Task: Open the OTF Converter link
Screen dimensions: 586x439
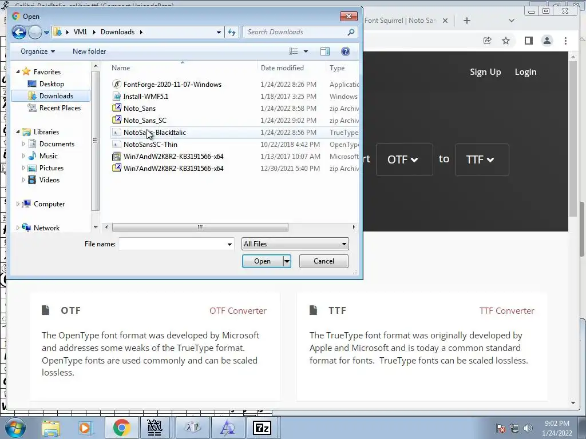Action: tap(237, 310)
